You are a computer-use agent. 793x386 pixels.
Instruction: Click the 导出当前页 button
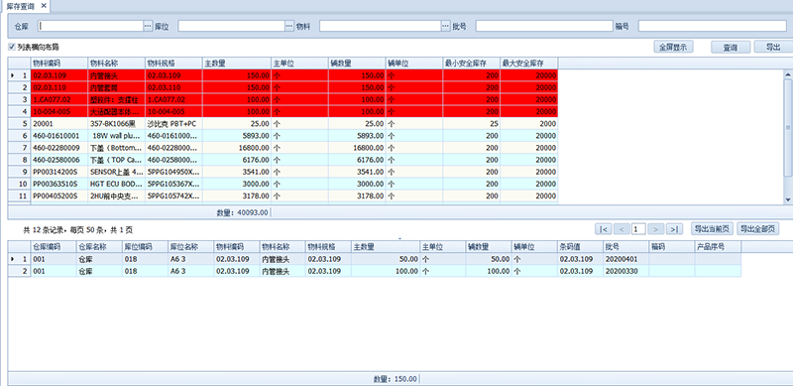(x=712, y=229)
